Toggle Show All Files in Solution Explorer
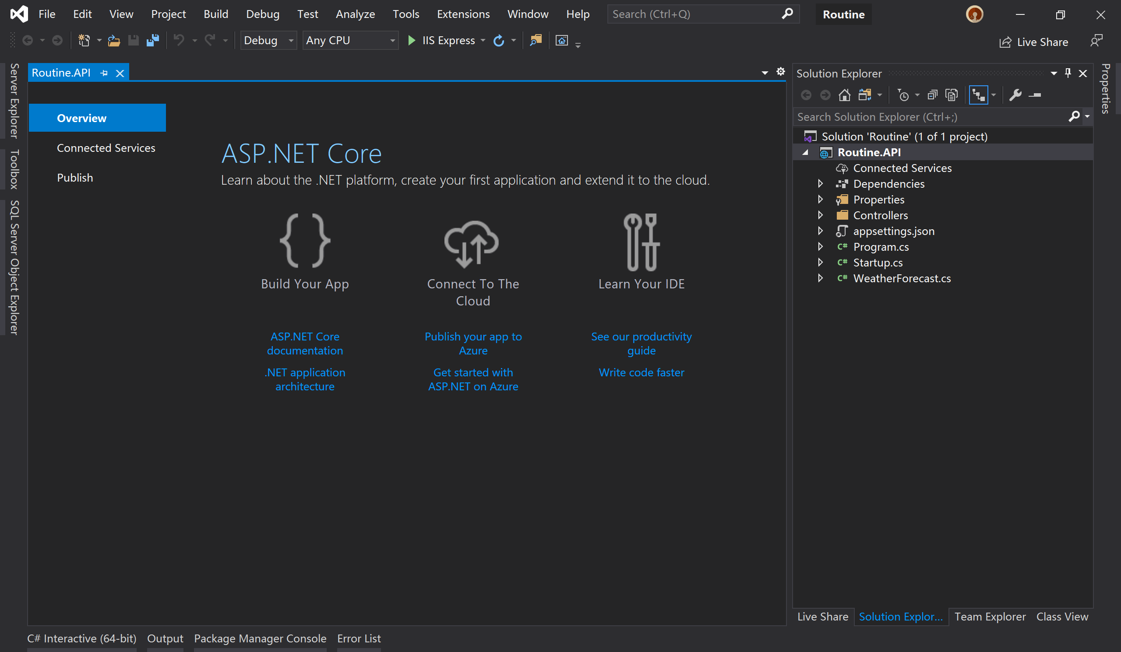 952,95
